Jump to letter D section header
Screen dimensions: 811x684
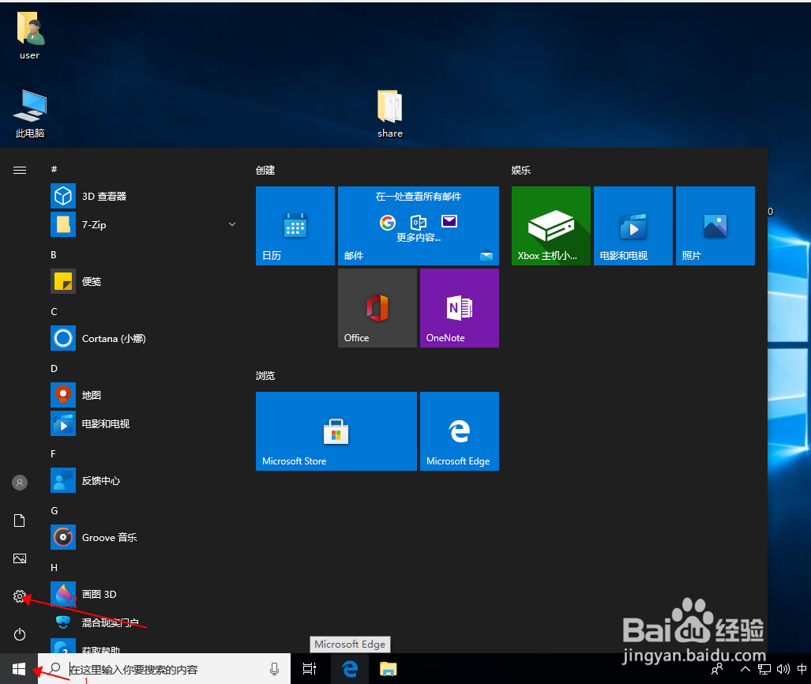(54, 368)
